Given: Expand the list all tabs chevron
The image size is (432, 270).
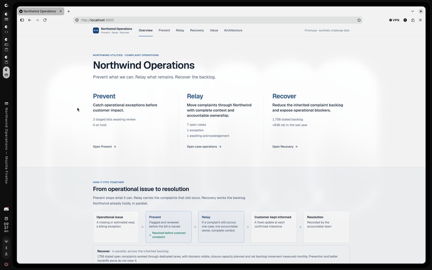Looking at the screenshot, I should tap(413, 11).
